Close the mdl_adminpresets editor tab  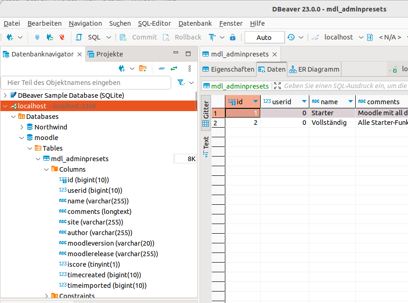click(274, 55)
